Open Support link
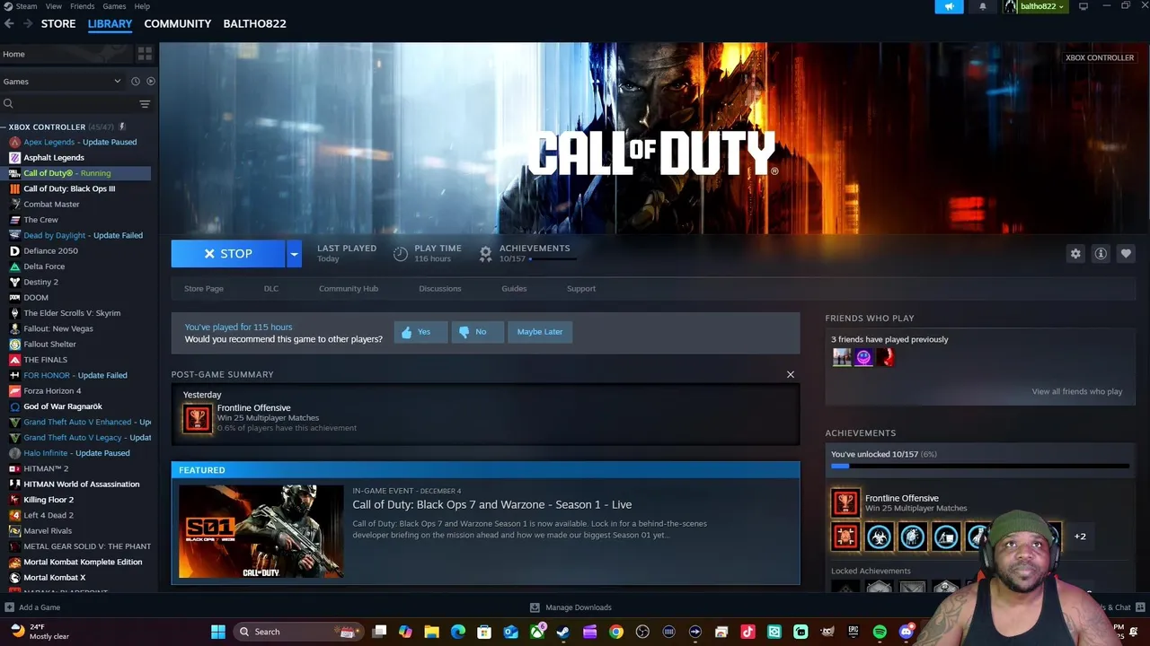 point(581,289)
